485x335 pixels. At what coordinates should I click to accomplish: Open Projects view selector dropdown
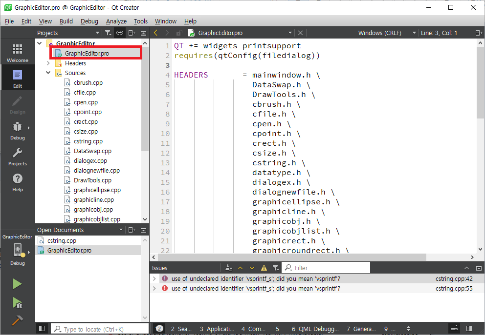click(97, 33)
